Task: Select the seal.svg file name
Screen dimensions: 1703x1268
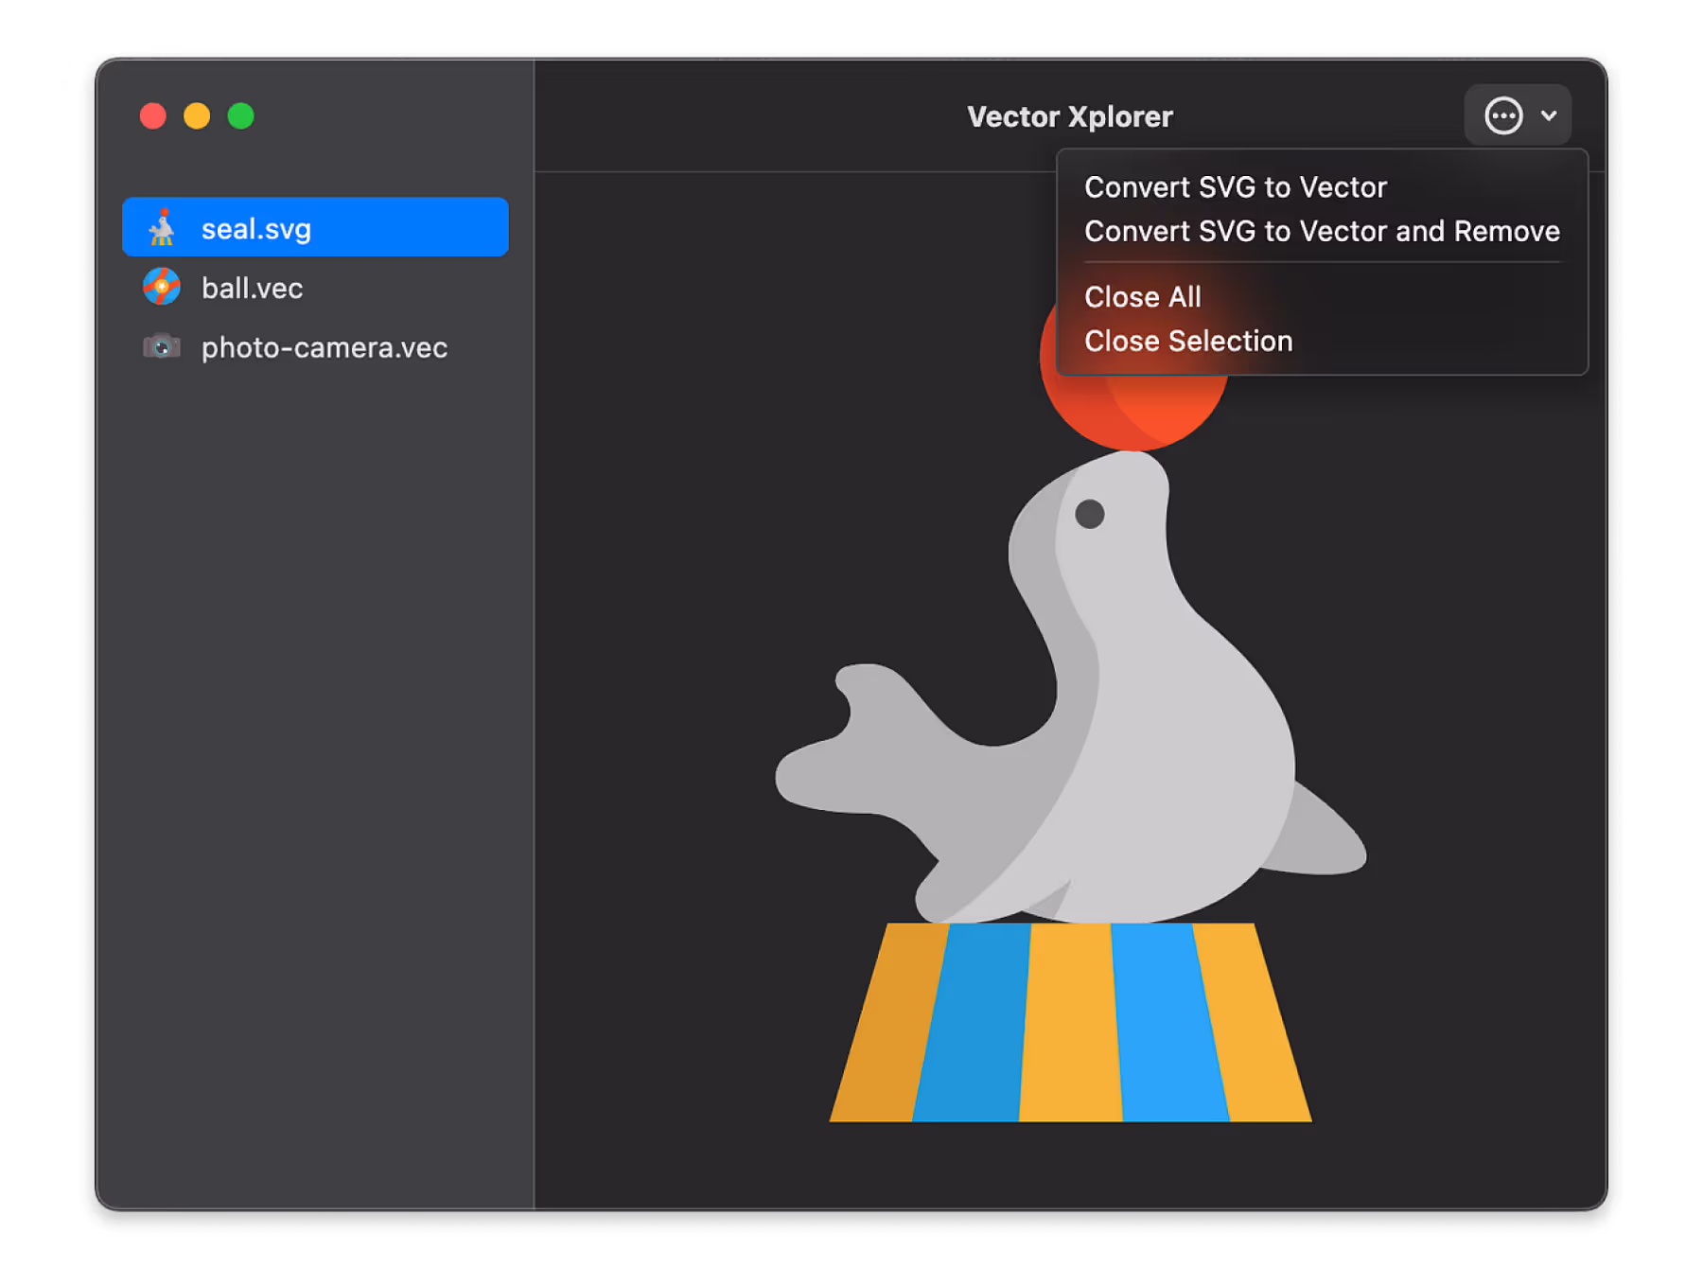Action: (255, 229)
